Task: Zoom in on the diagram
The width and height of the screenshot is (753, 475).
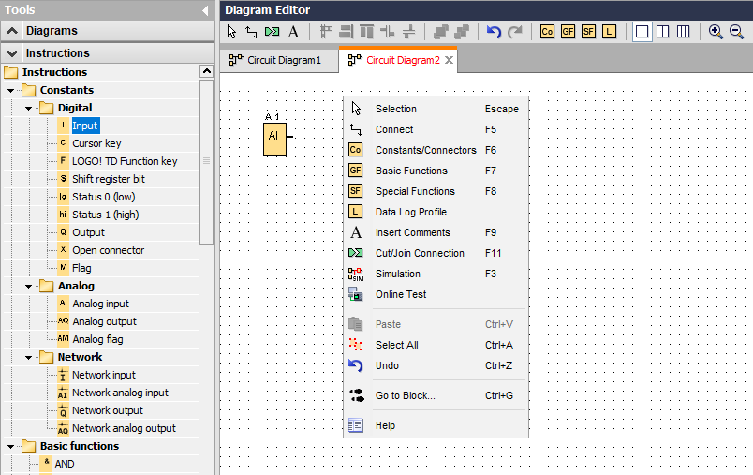Action: click(x=716, y=32)
